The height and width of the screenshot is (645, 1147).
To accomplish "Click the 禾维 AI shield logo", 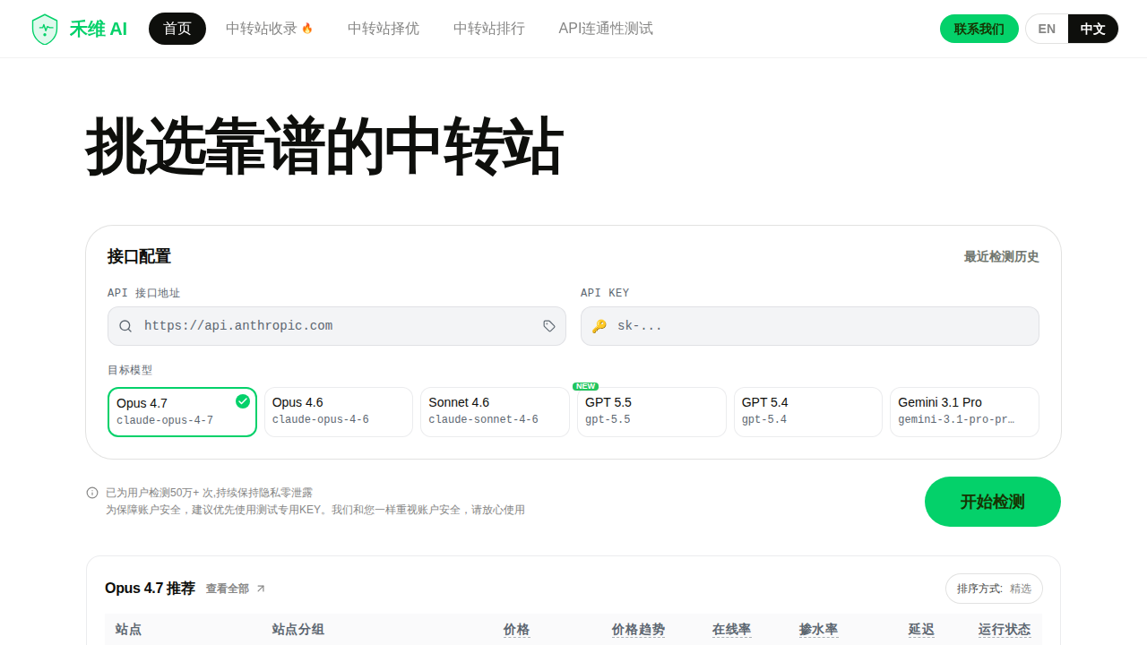I will pos(44,29).
